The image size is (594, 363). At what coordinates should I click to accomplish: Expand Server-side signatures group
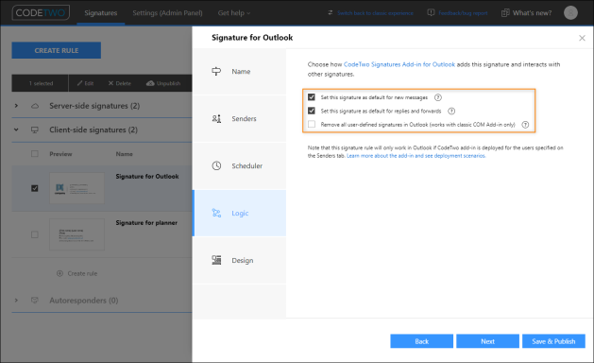pos(16,106)
